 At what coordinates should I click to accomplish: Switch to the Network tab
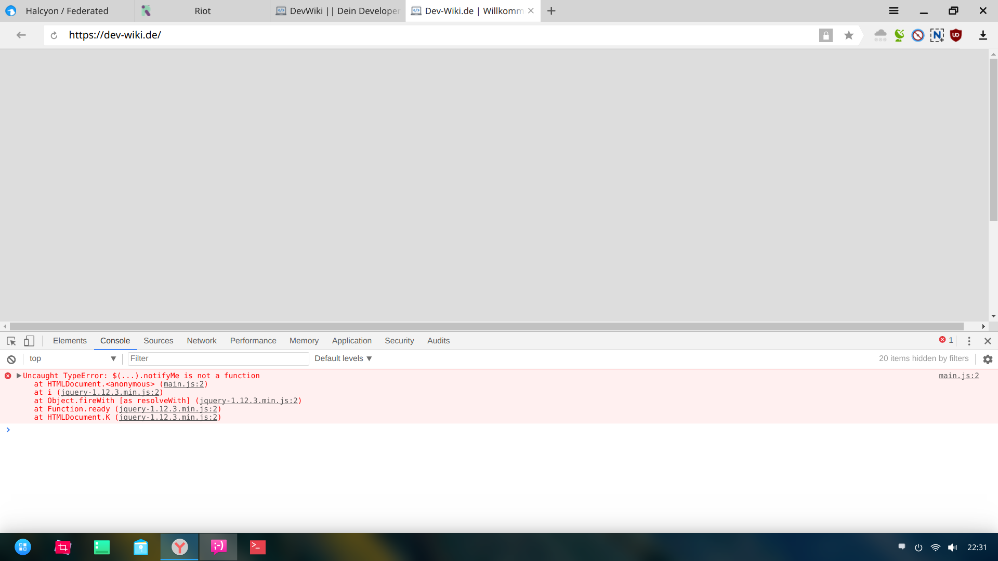click(202, 341)
